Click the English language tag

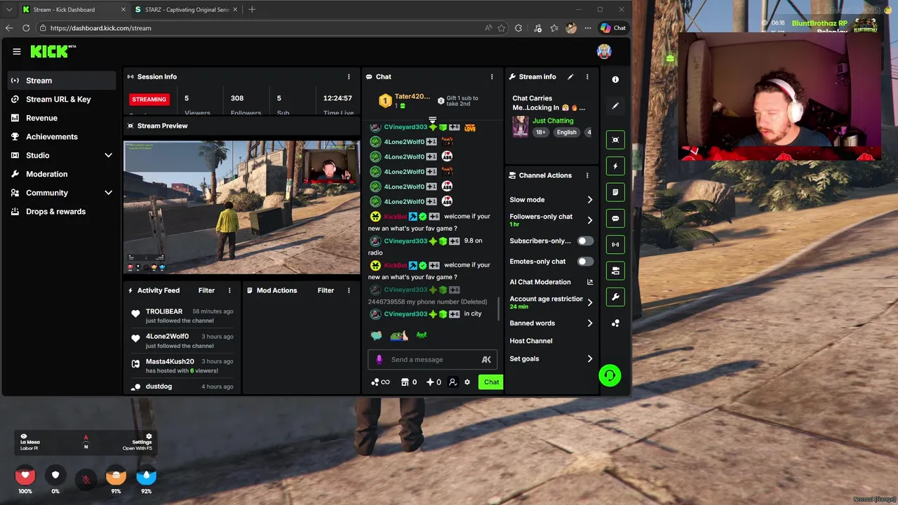pos(567,132)
